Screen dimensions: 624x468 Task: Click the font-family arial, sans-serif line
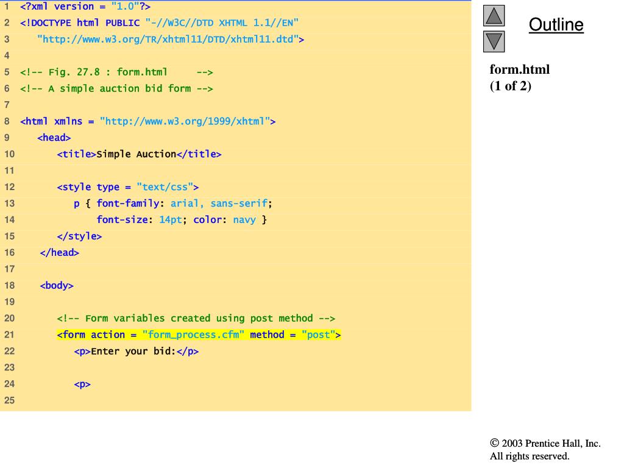point(173,204)
